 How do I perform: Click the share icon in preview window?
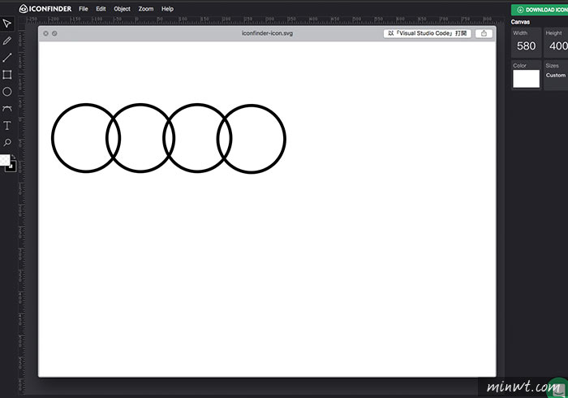tap(484, 33)
